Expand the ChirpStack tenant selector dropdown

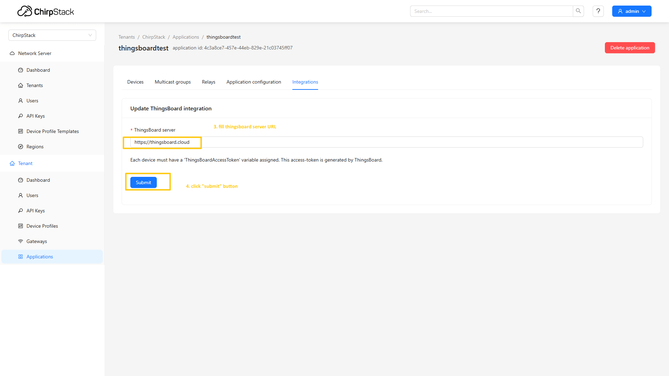[x=52, y=35]
